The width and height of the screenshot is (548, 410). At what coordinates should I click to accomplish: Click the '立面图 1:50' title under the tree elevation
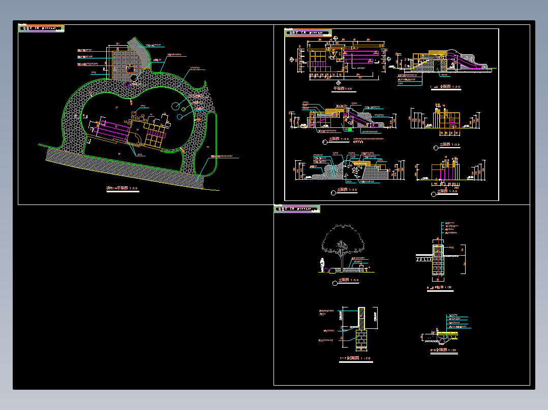coord(348,280)
